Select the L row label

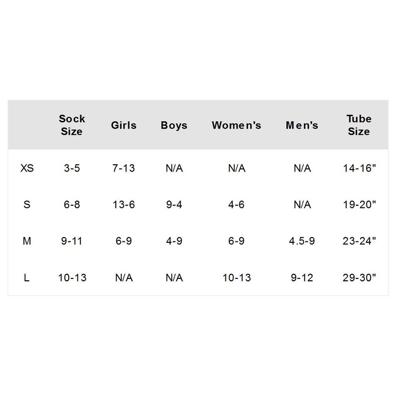(27, 278)
